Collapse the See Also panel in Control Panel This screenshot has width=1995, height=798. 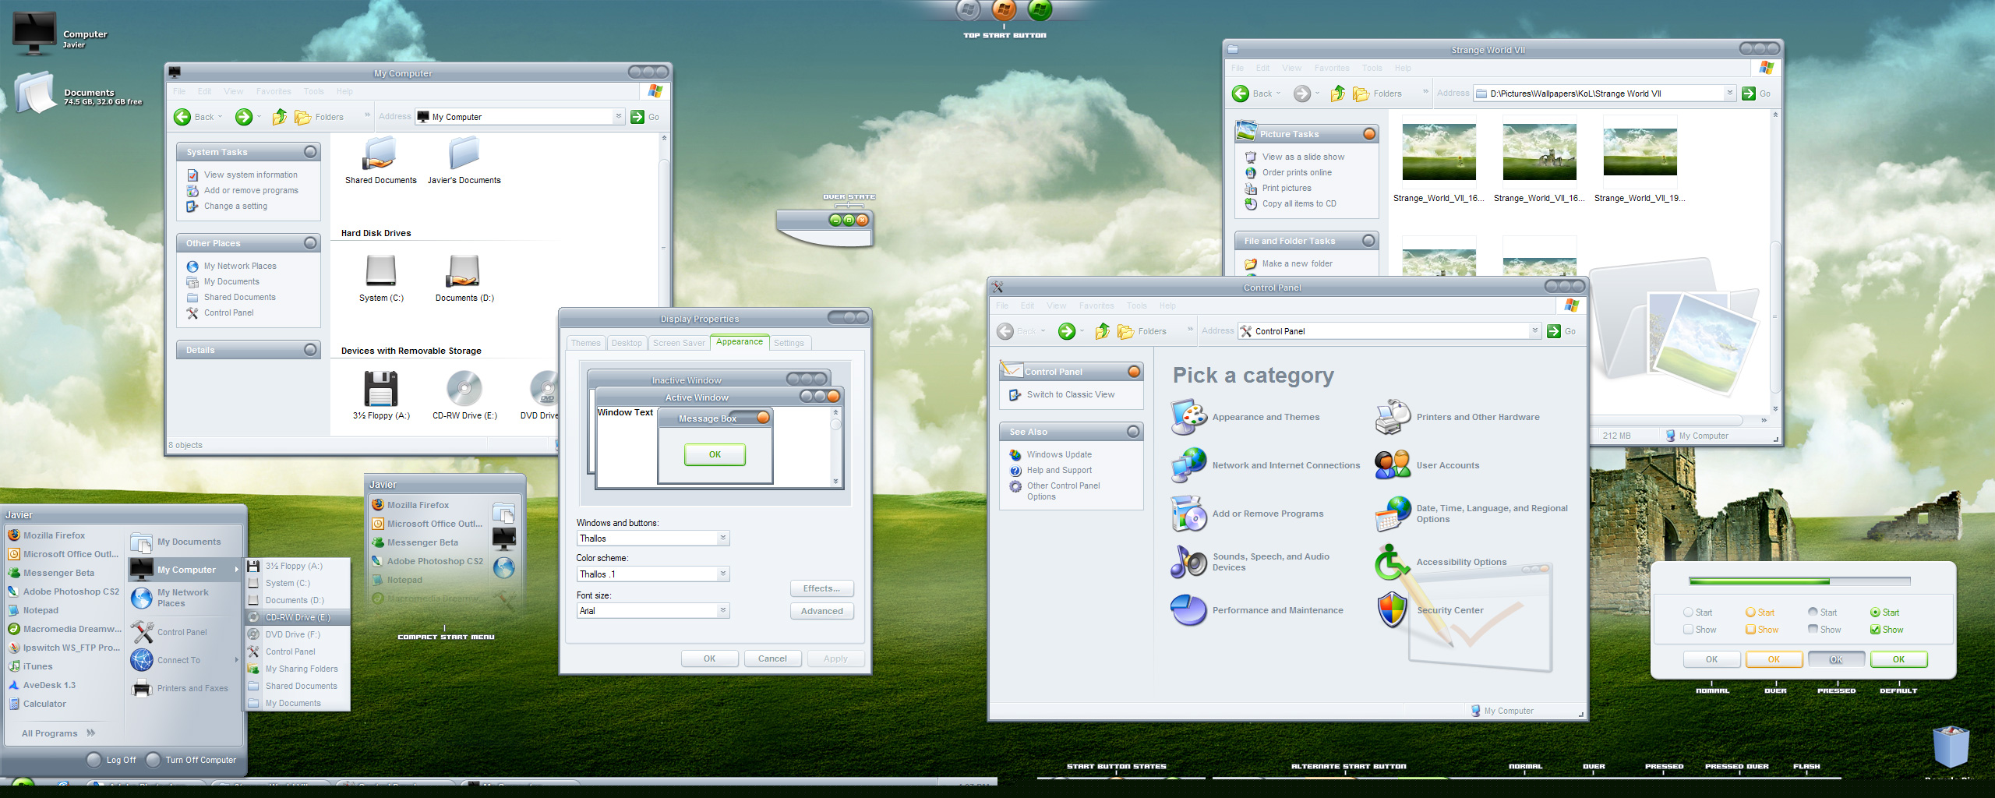(x=1134, y=432)
